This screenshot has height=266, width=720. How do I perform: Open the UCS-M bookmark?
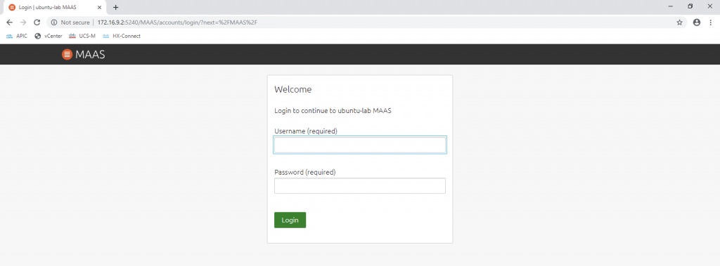(x=82, y=36)
